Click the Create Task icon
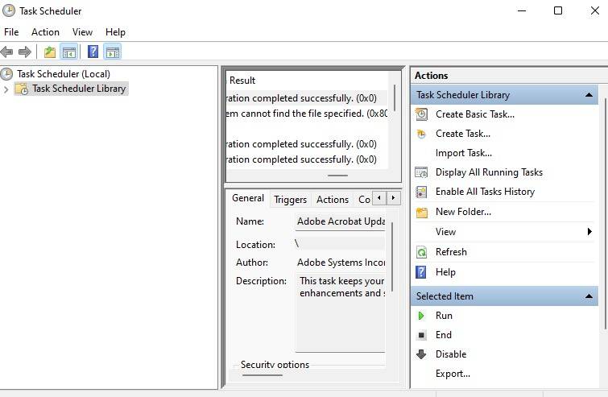This screenshot has width=608, height=397. click(x=421, y=134)
